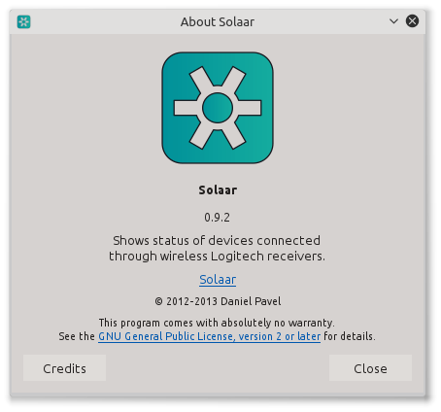
Task: Show the Credits for Solaar
Action: coord(64,368)
